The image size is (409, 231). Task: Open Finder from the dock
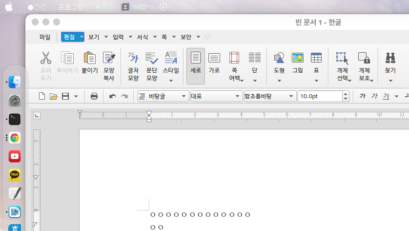tap(15, 82)
